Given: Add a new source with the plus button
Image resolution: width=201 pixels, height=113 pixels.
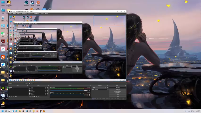Looking at the screenshot, I should coord(30,97).
